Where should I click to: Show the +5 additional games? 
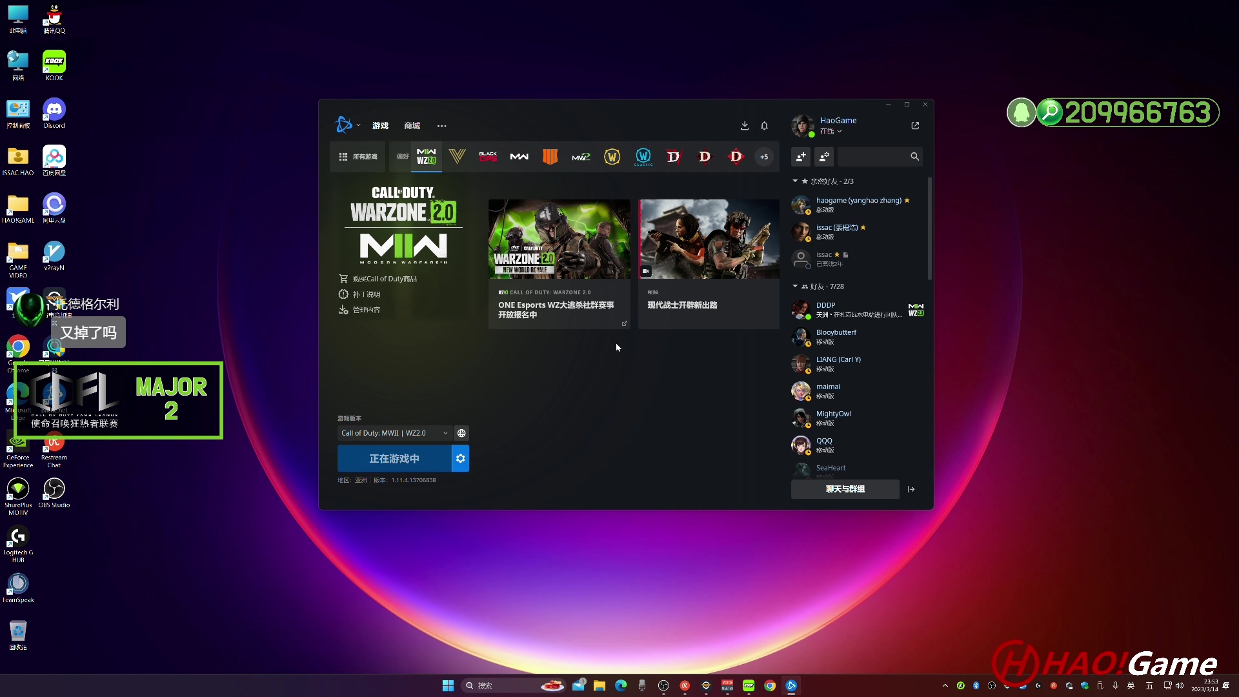764,157
